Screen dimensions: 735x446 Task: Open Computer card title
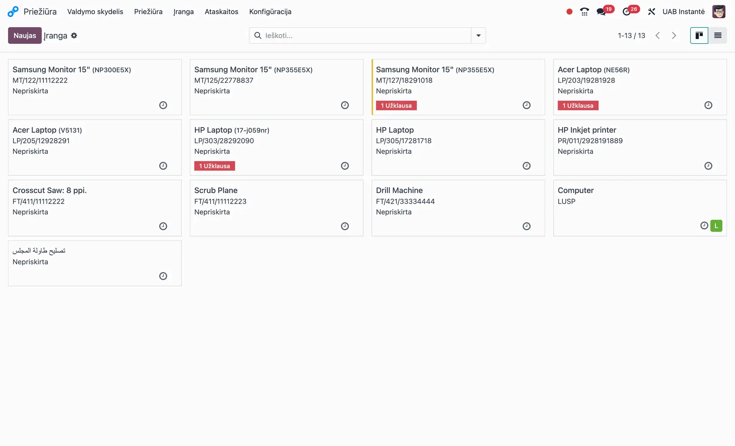pos(575,191)
